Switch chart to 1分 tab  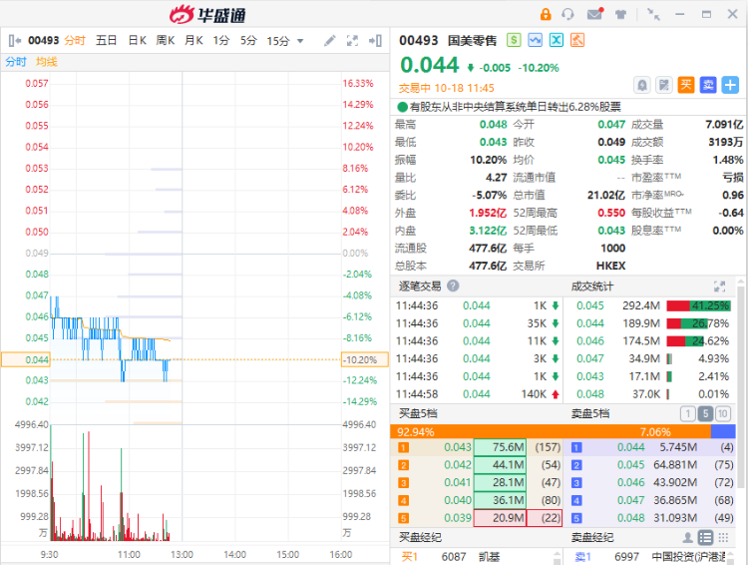click(220, 41)
